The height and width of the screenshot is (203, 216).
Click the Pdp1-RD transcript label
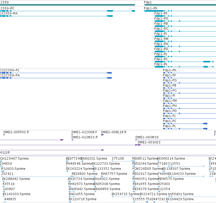(161, 49)
